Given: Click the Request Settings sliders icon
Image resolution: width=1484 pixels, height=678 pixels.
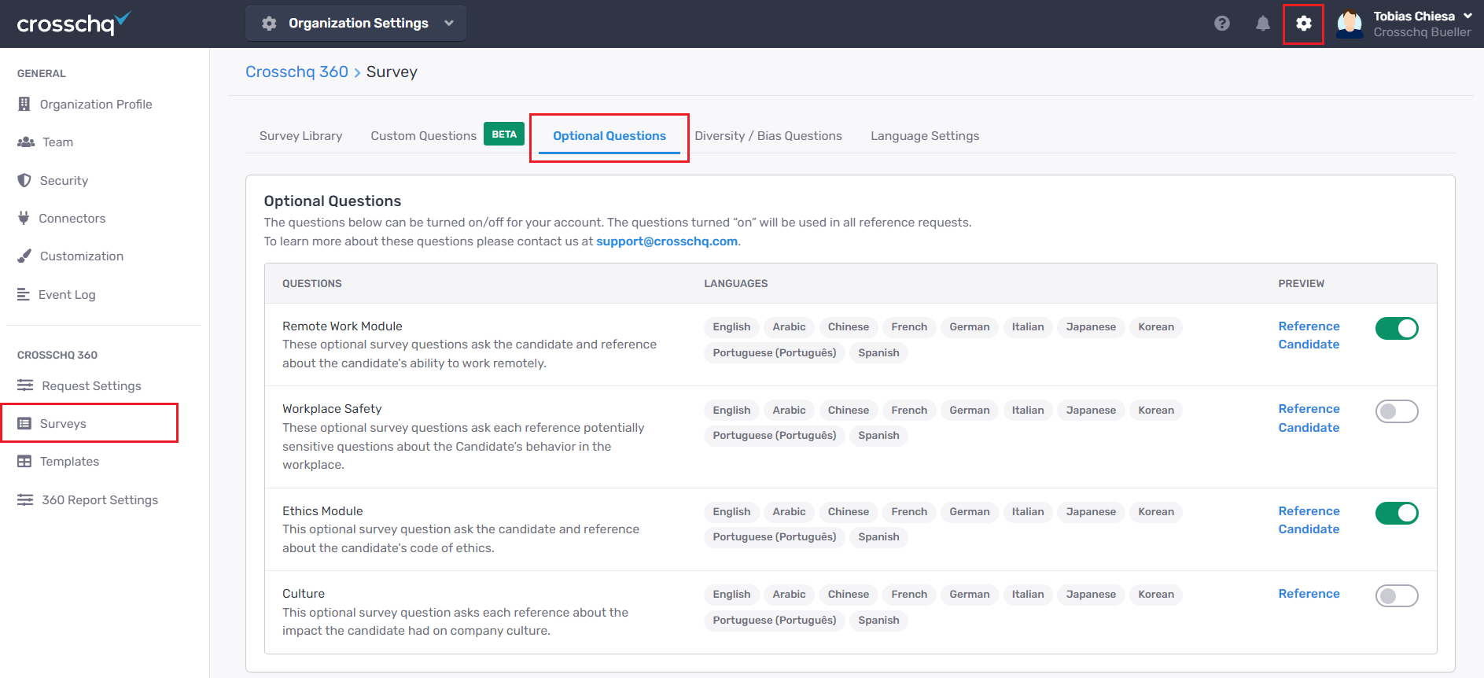Looking at the screenshot, I should [x=25, y=385].
